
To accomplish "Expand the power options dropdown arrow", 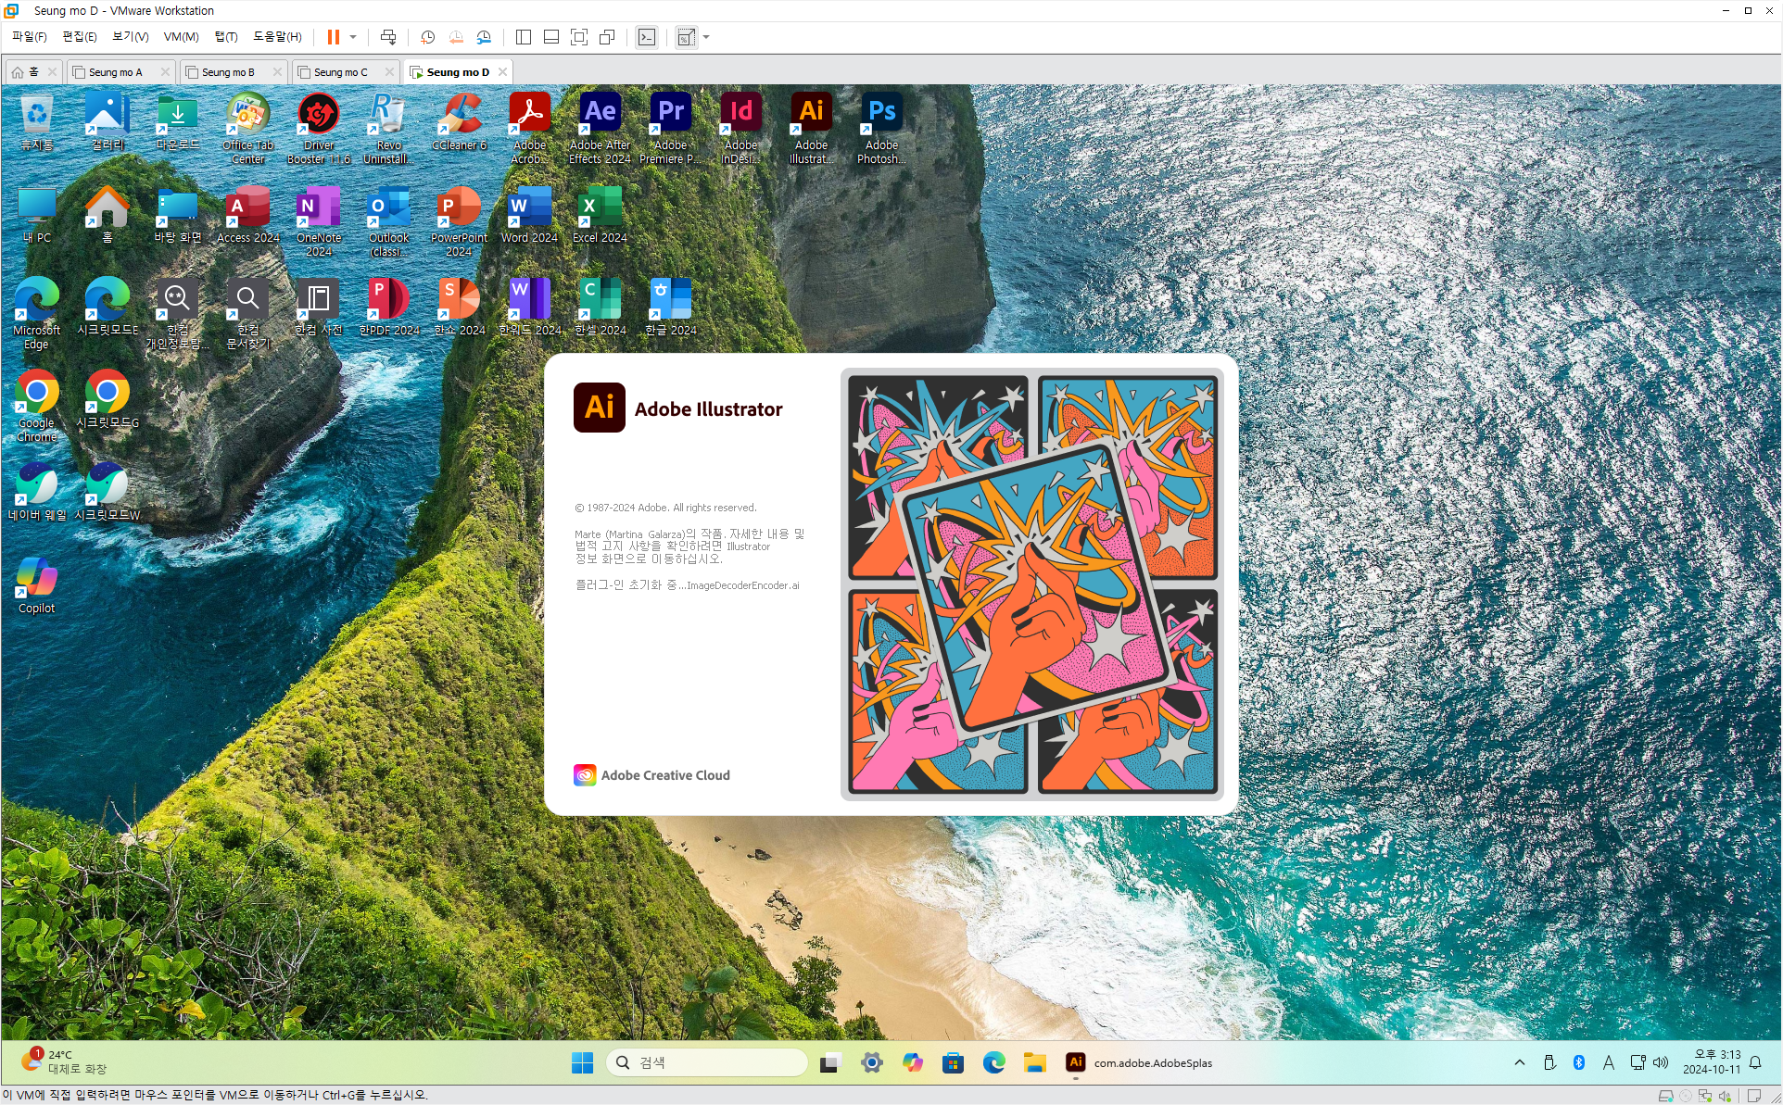I will pos(353,37).
